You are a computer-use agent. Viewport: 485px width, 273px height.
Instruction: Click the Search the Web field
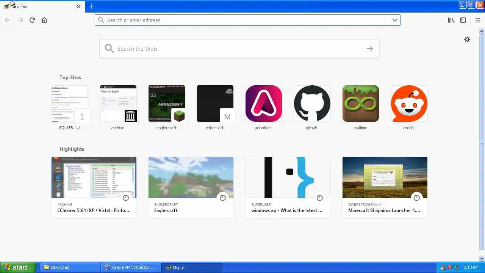click(239, 49)
